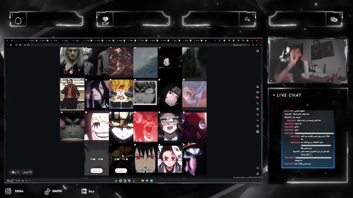Open the ocean wave post thumbnail

pyautogui.click(x=145, y=62)
